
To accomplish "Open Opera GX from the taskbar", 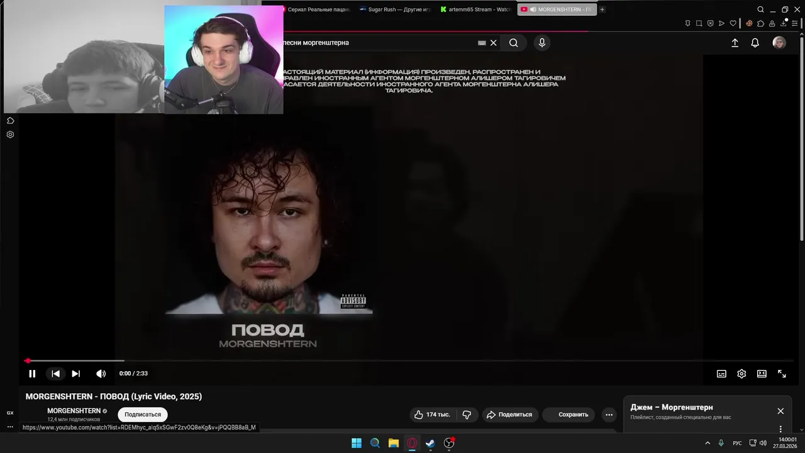I will pyautogui.click(x=412, y=443).
